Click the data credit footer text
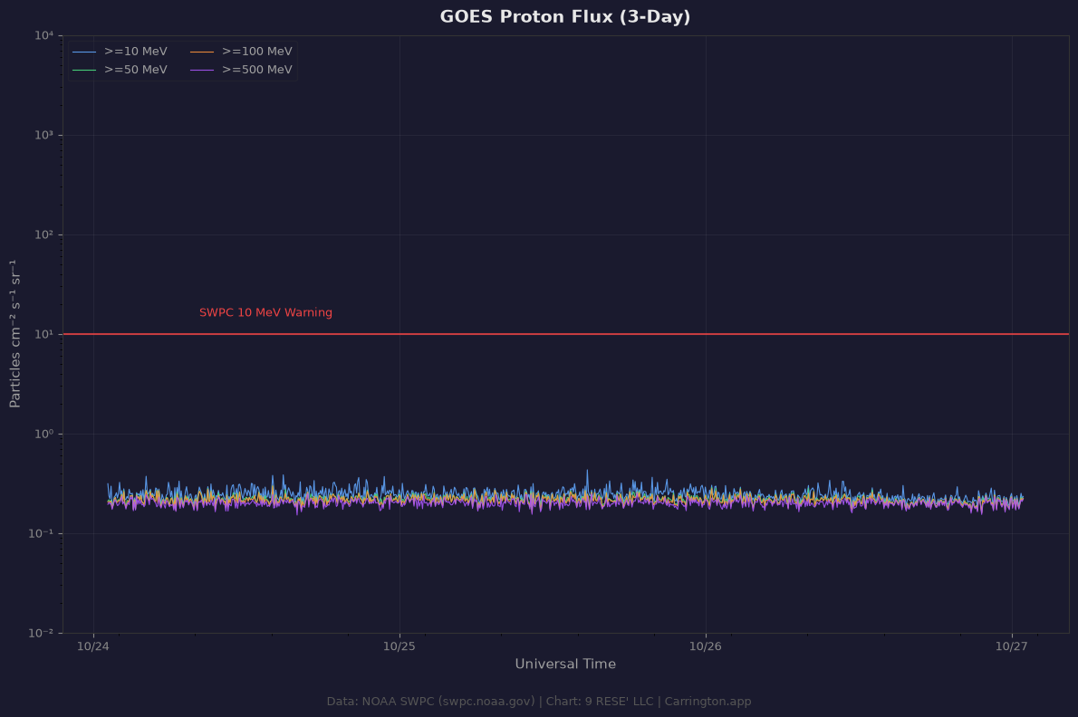 click(538, 702)
